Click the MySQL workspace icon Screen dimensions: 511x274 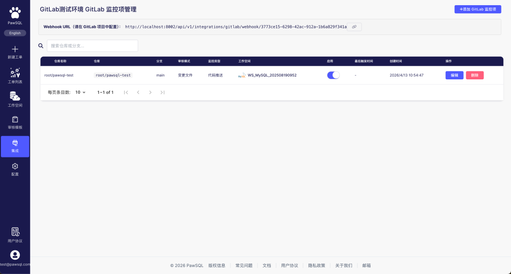pos(242,75)
